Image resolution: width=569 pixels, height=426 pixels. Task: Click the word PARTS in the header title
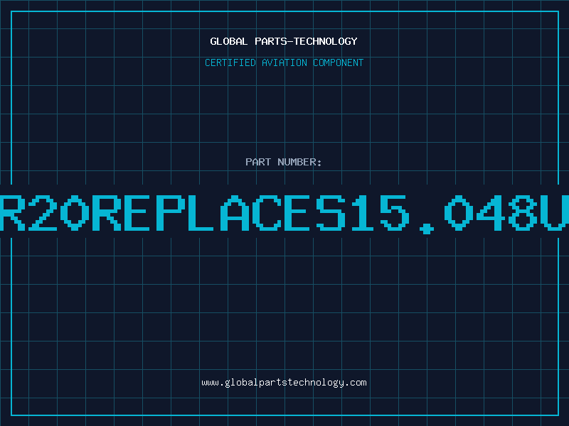point(271,41)
